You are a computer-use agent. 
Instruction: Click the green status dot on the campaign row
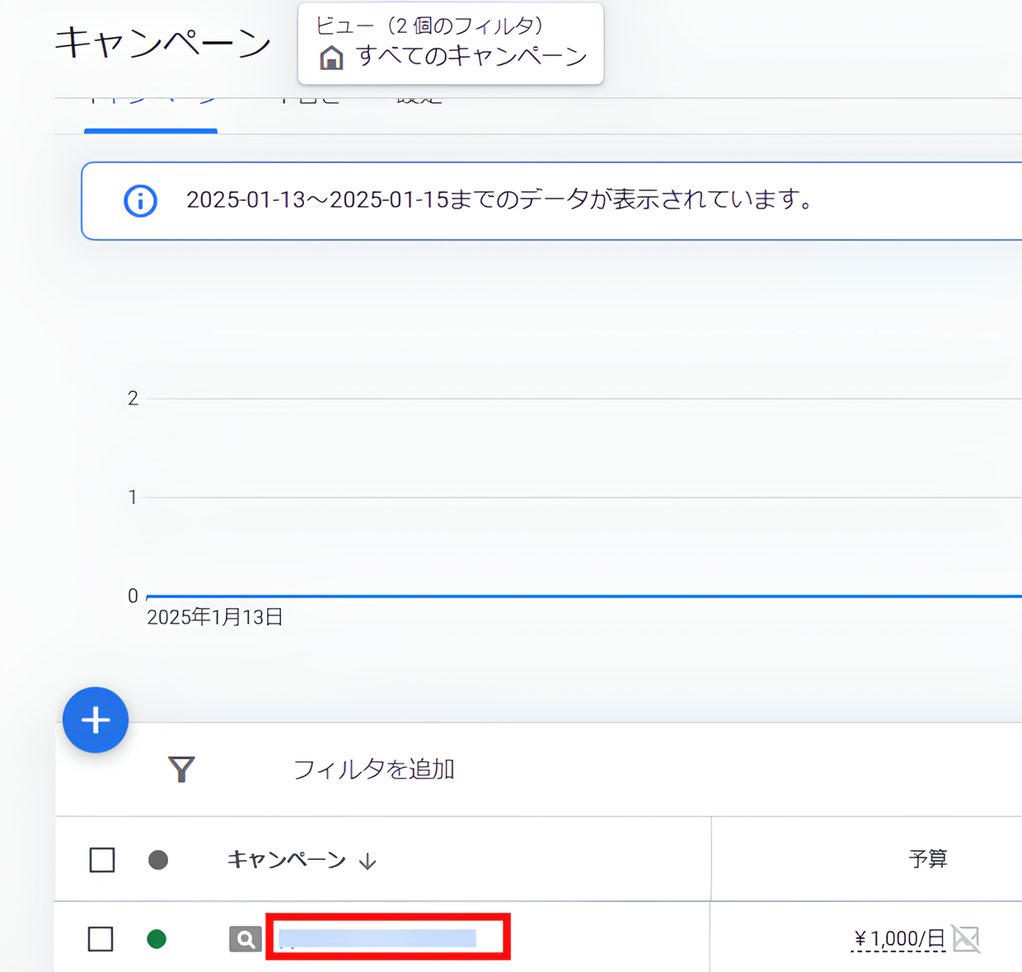[157, 939]
